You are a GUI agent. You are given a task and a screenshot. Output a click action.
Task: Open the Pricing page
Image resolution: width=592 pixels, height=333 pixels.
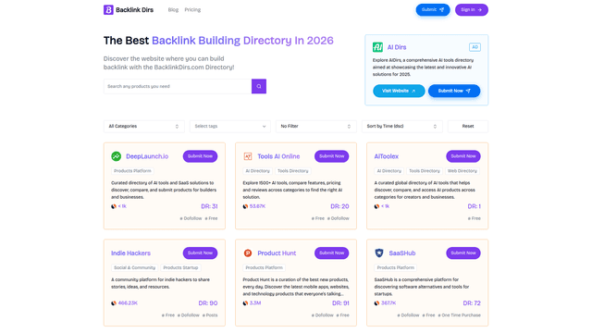(x=192, y=10)
